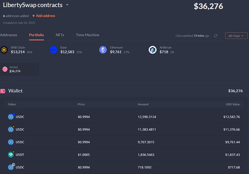The image size is (249, 174).
Task: Click the Price column header
Action: pos(81,104)
